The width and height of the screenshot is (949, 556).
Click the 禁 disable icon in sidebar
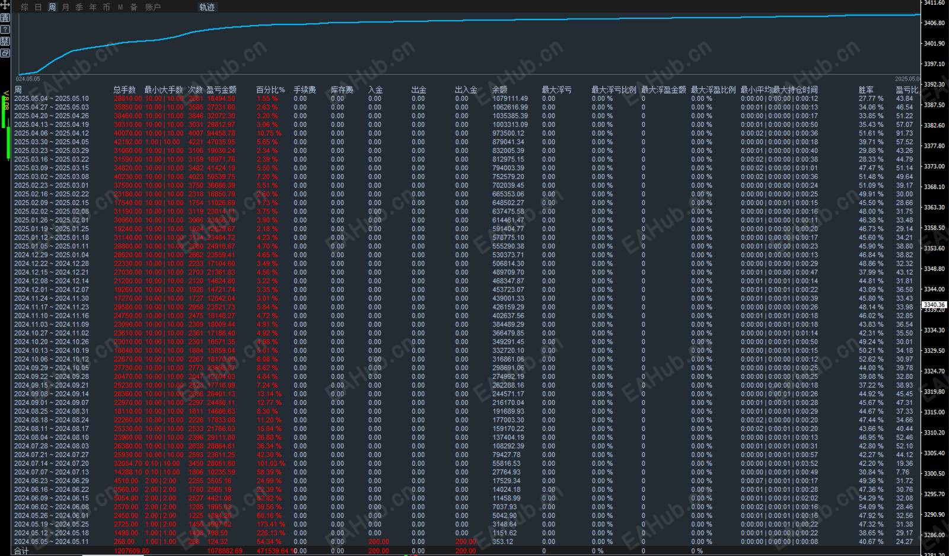[5, 41]
